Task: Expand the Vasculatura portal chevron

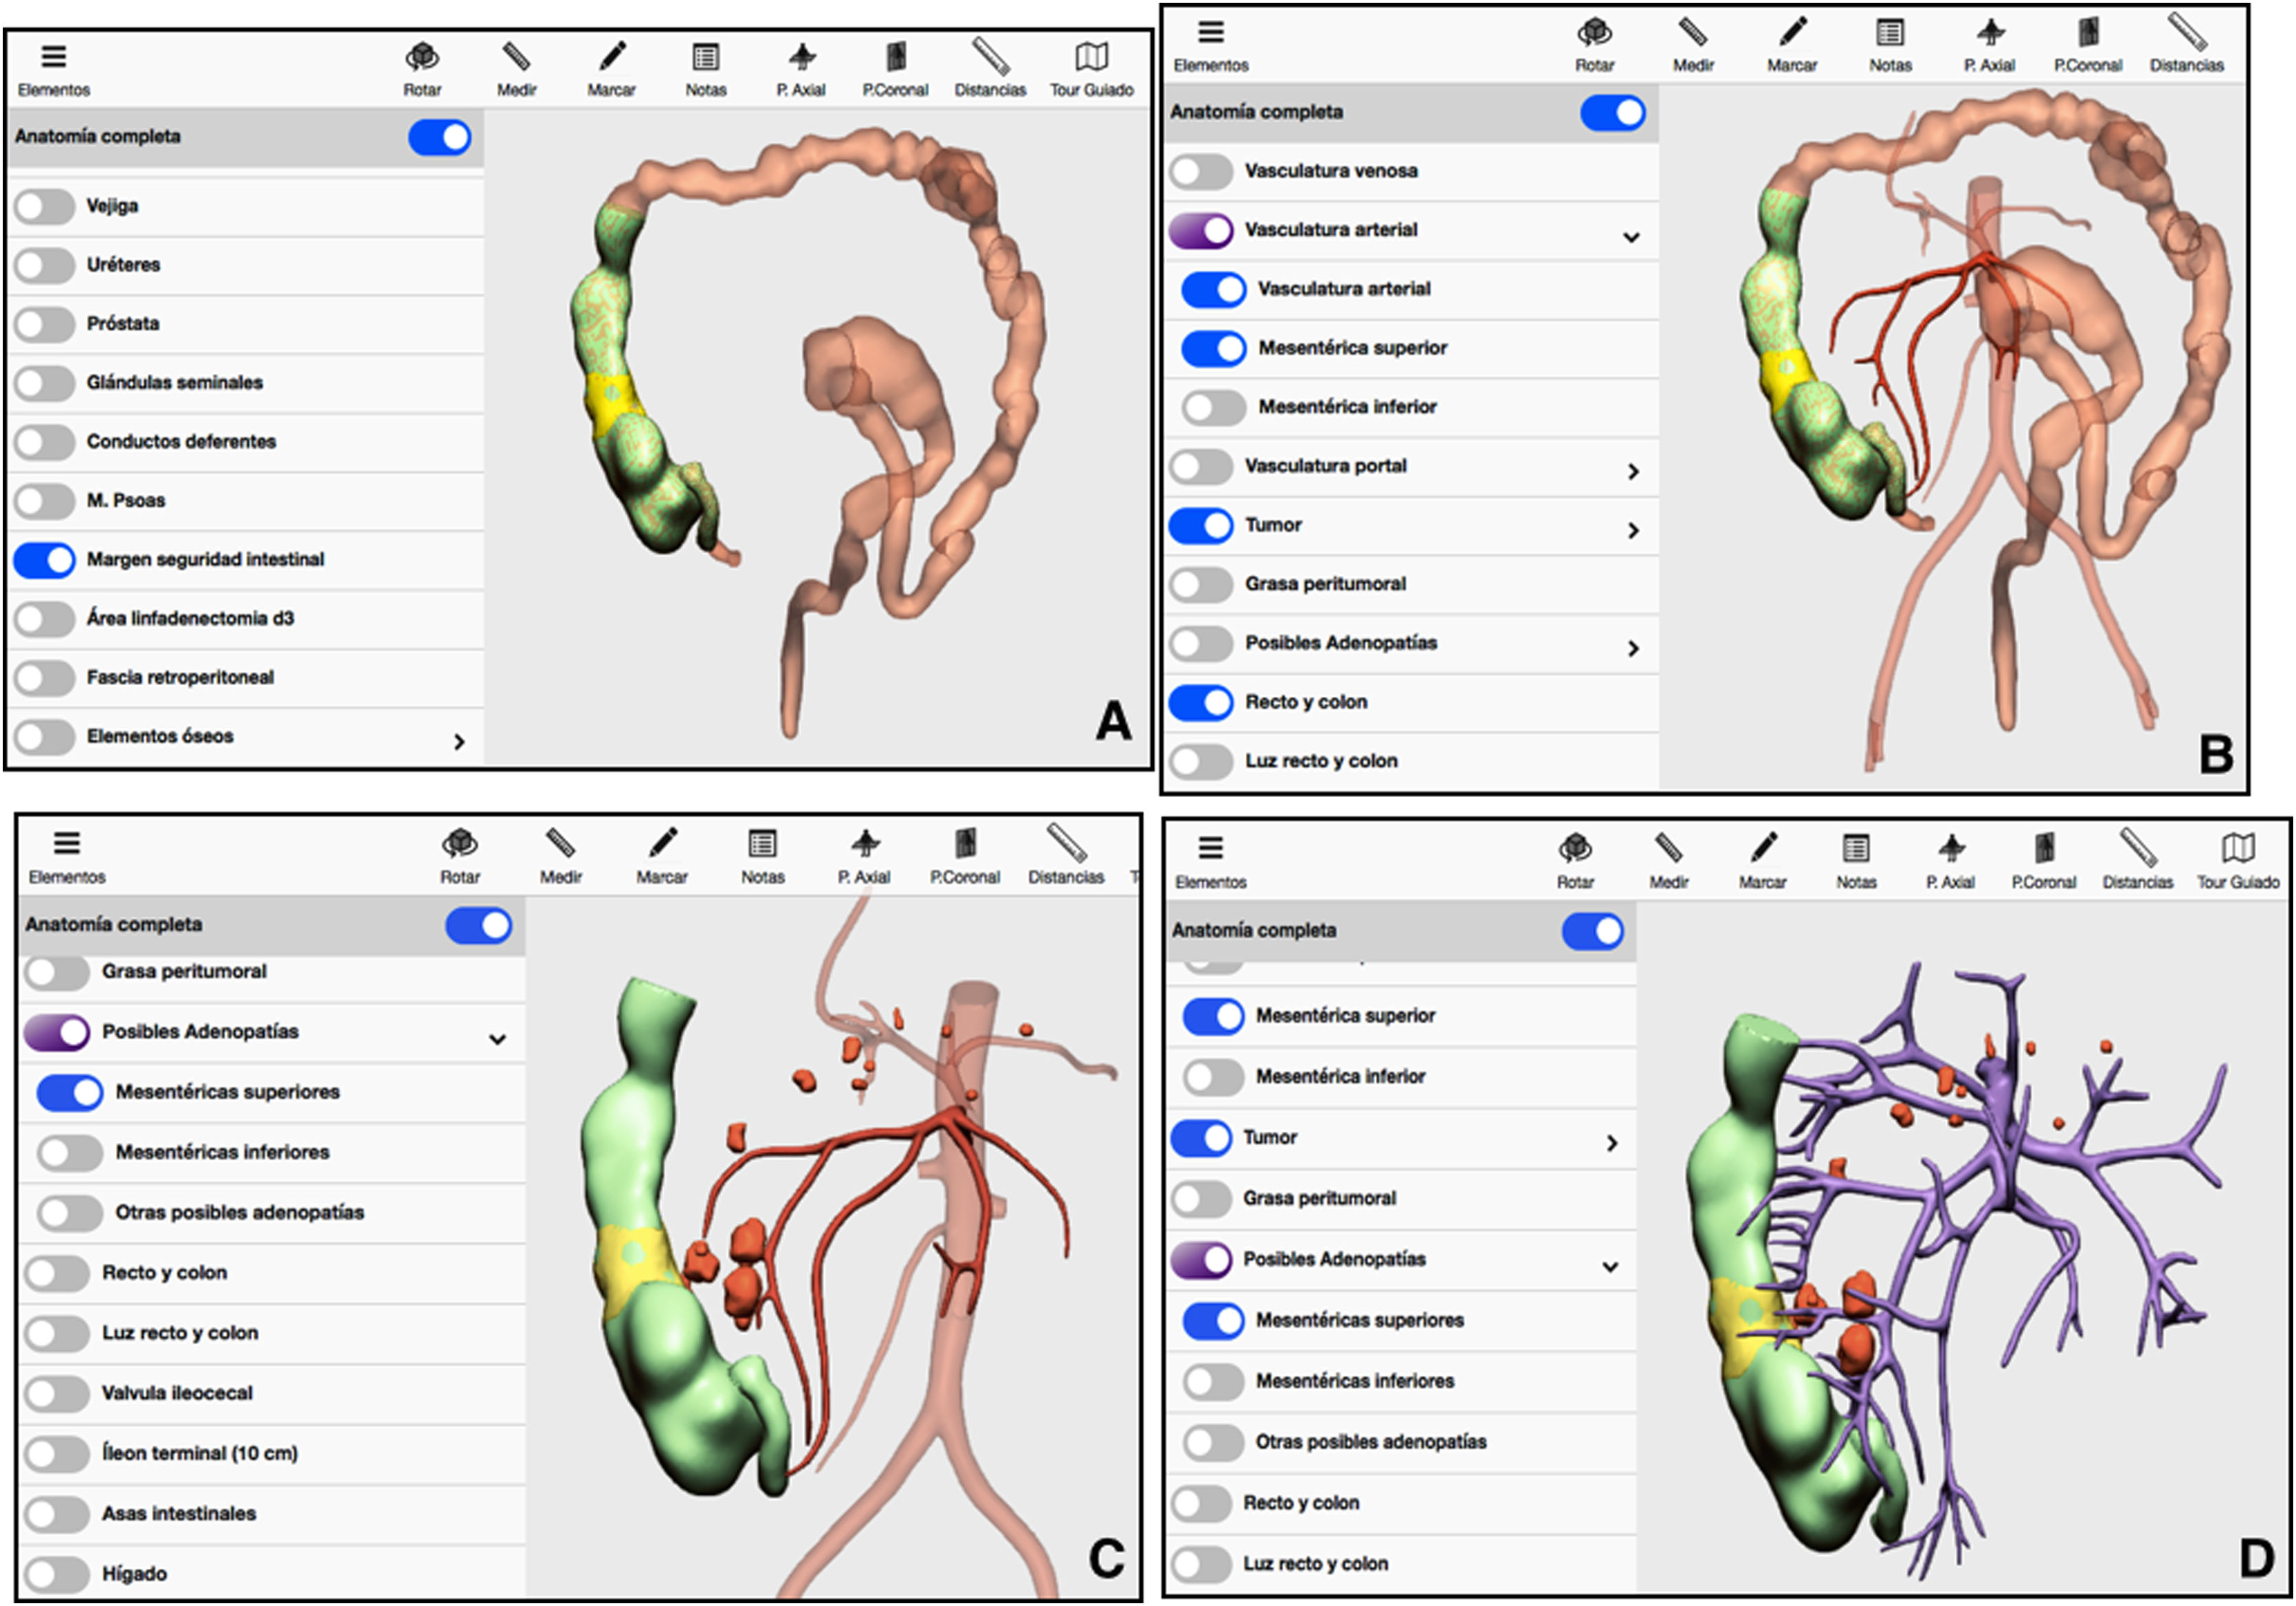Action: click(x=1633, y=471)
